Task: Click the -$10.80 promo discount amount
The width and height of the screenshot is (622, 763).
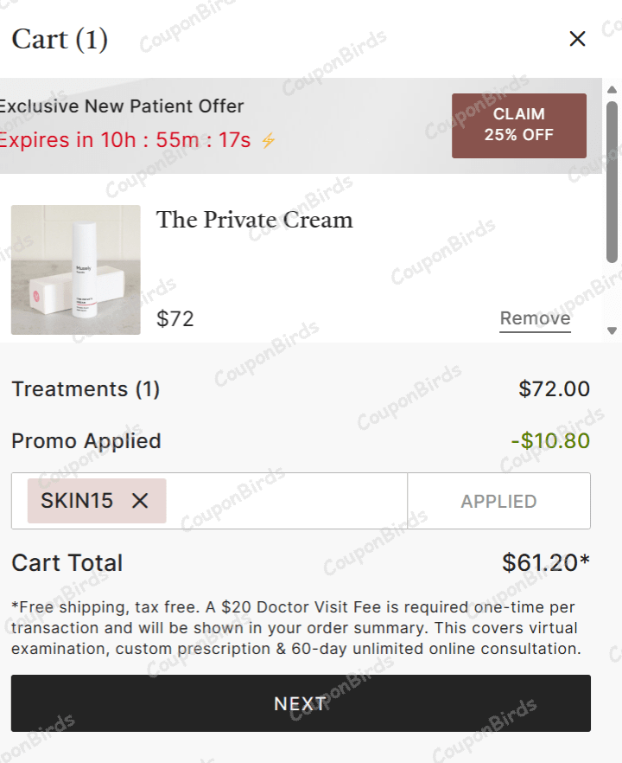Action: point(549,441)
